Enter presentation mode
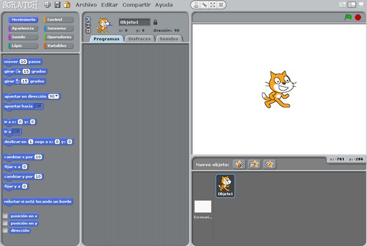367x246 pixels. [x=361, y=5]
